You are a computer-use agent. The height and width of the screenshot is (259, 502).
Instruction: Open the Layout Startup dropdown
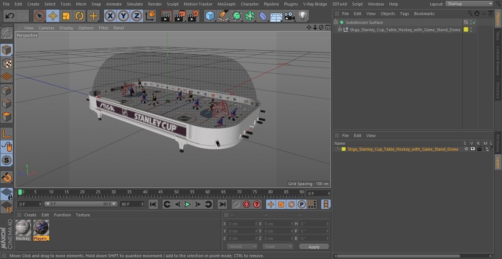[469, 4]
